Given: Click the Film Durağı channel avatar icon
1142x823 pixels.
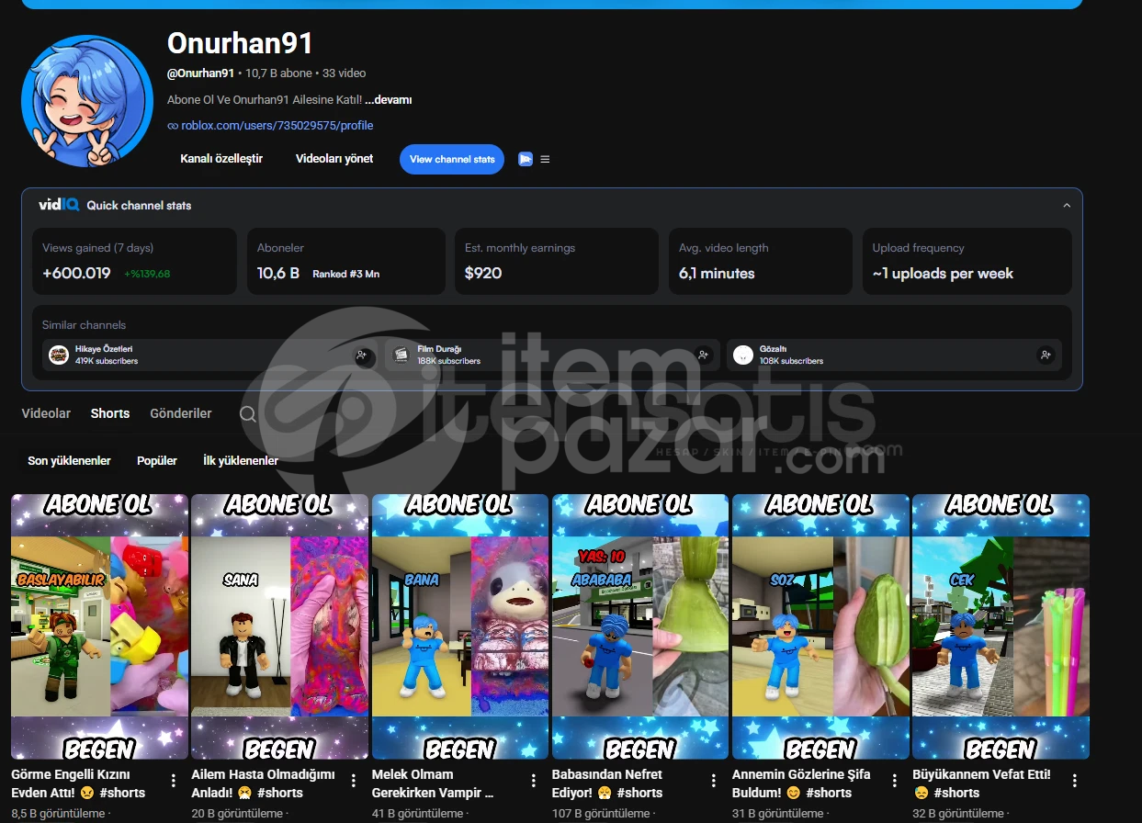Looking at the screenshot, I should pos(401,355).
